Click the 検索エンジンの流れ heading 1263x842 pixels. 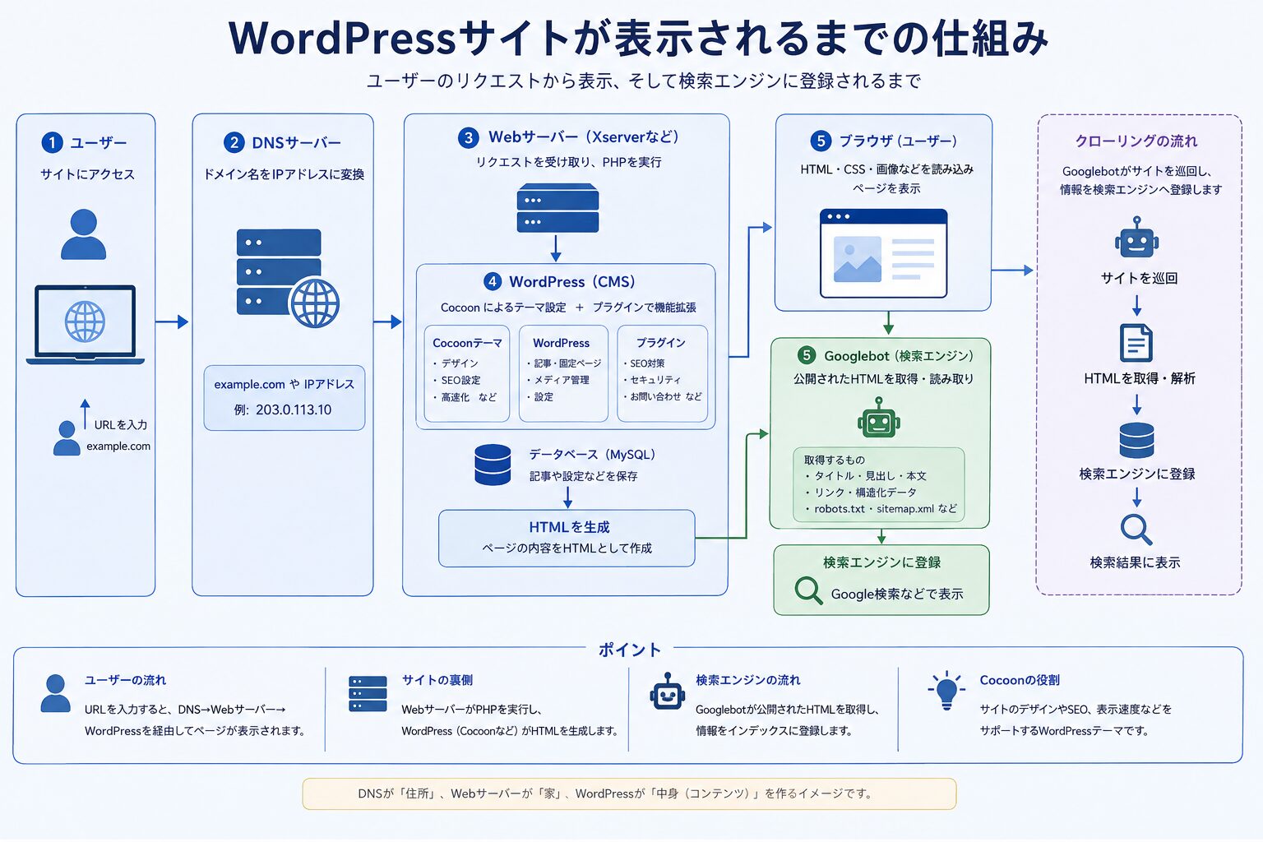click(x=747, y=681)
